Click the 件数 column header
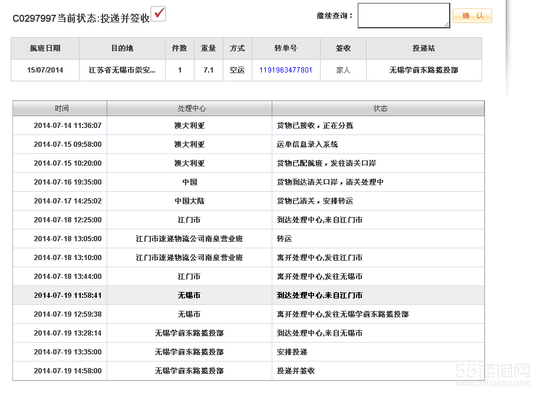Image resolution: width=534 pixels, height=404 pixels. 180,48
